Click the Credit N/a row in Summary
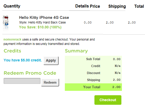 point(93,66)
